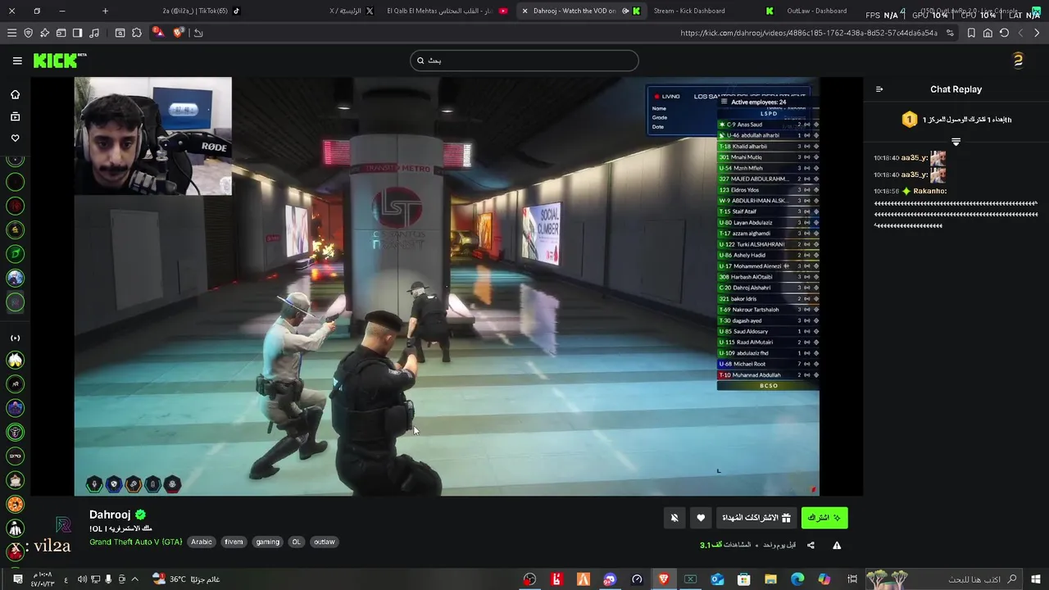Open the Kick hamburger sidebar menu

click(17, 61)
